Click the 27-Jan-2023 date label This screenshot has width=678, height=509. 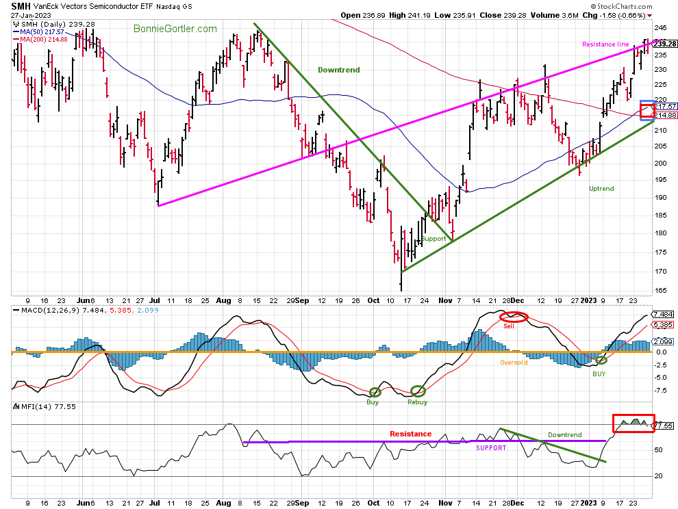pos(31,16)
